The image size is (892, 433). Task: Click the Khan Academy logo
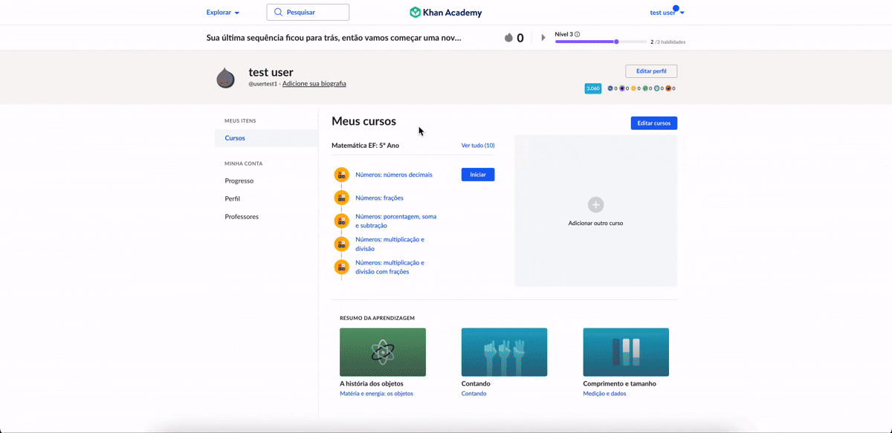[x=446, y=12]
